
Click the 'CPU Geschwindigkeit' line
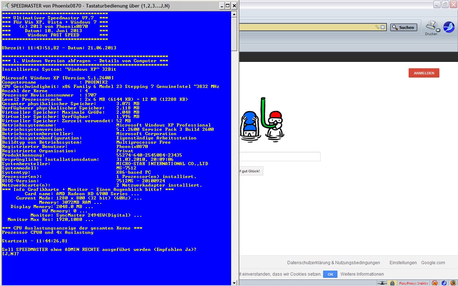[x=111, y=87]
